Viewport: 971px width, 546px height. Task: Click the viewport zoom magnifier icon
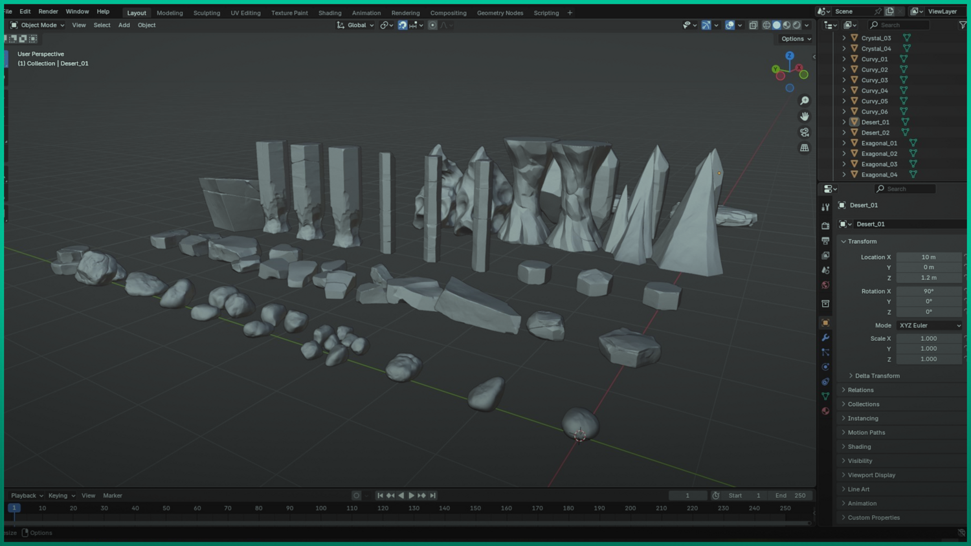(x=805, y=101)
